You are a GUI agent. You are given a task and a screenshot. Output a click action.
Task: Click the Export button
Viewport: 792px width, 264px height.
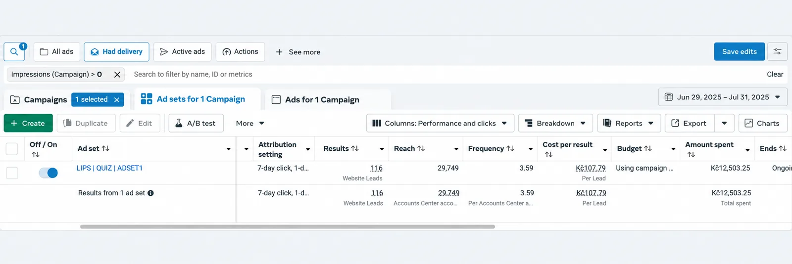689,123
